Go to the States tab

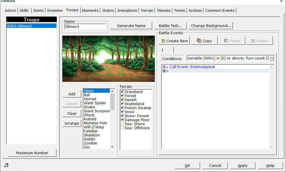(x=108, y=11)
